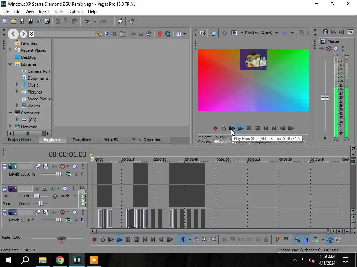Solo video track 1
Screen dimensions: 357x267
[x=83, y=167]
